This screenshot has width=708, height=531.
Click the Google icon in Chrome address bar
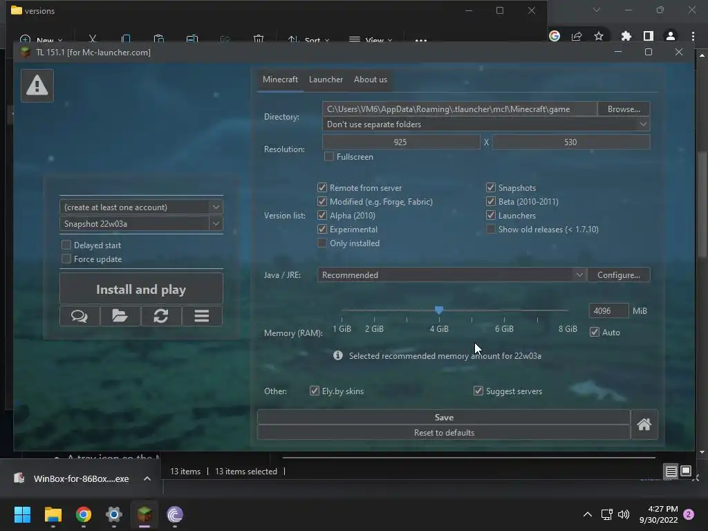pyautogui.click(x=555, y=36)
